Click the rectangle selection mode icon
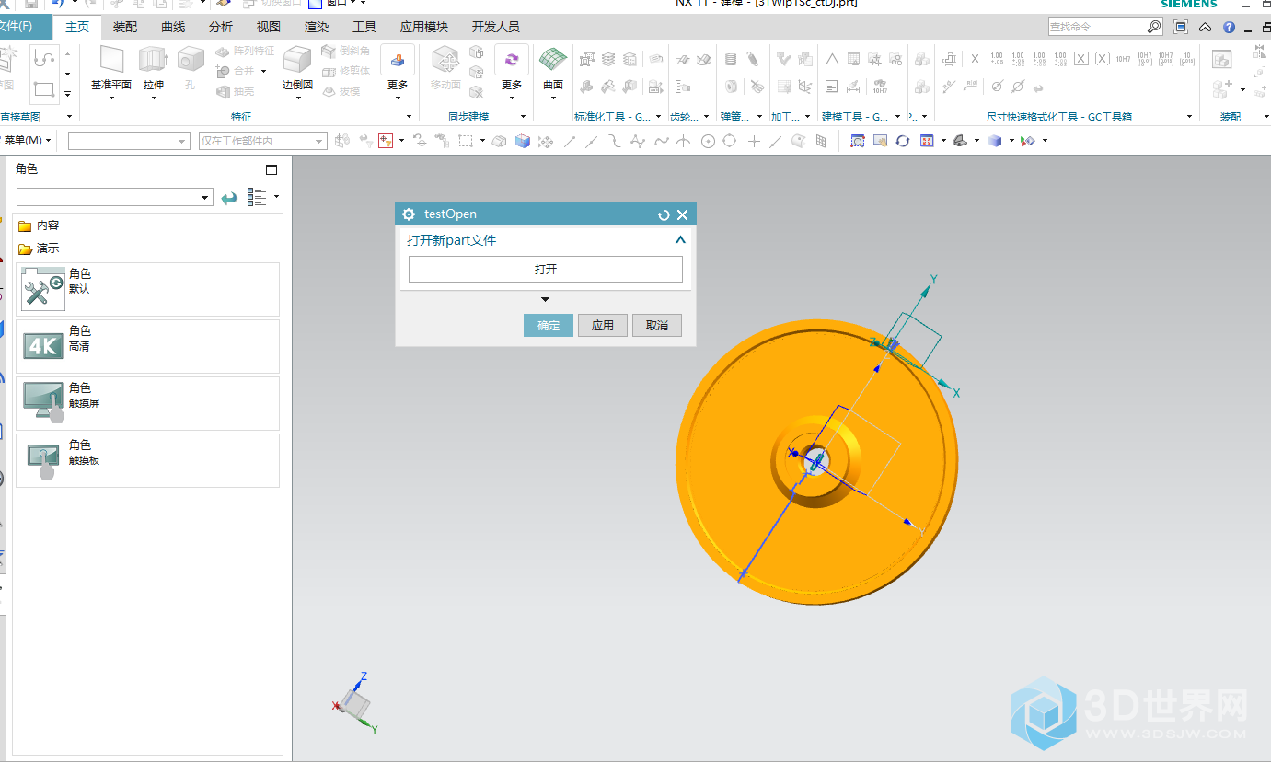This screenshot has width=1271, height=763. click(467, 141)
